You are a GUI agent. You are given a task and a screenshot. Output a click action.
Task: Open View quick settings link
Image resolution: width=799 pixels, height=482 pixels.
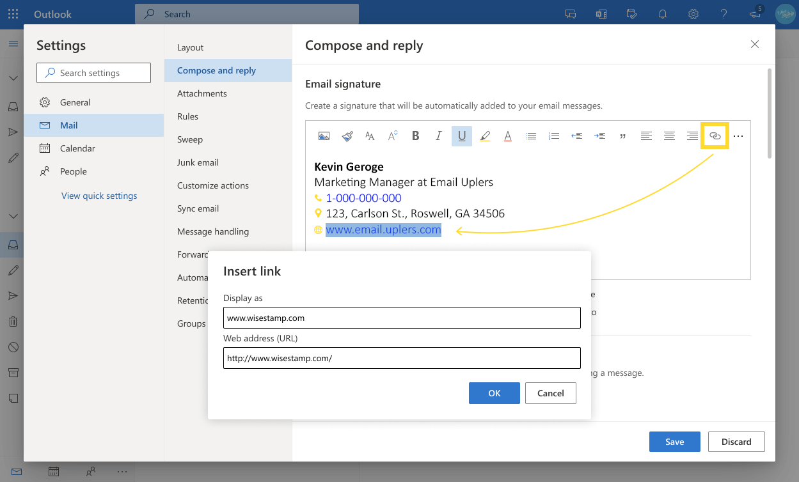click(99, 195)
